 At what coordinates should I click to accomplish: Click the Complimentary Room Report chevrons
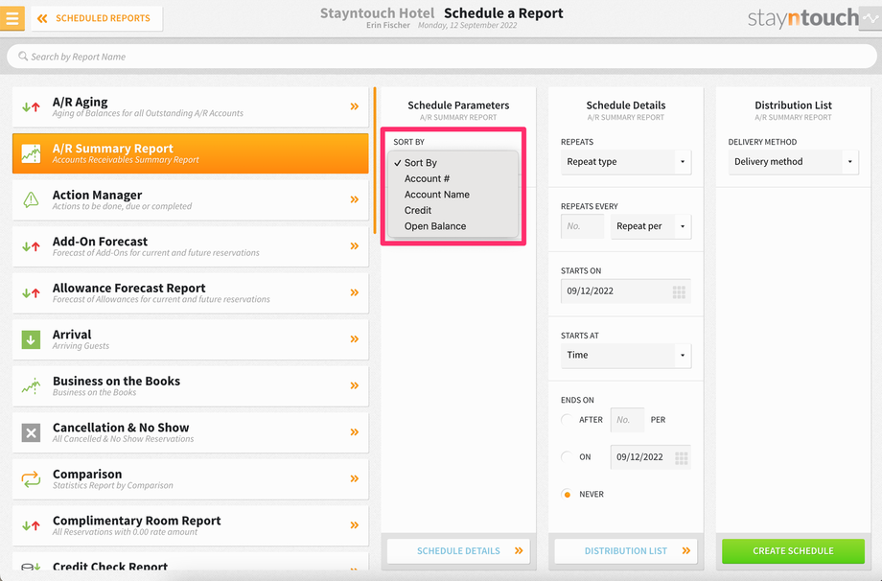coord(355,525)
